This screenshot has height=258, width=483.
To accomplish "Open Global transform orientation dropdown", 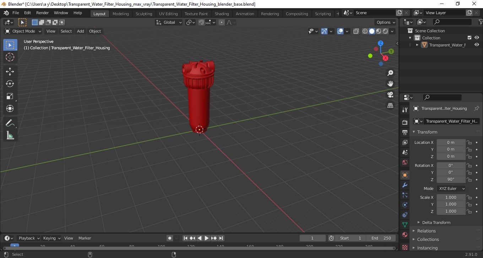I will coord(169,22).
